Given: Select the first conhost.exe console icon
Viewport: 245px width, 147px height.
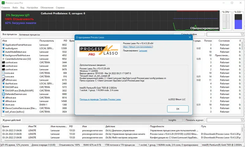Looking at the screenshot, I should click(3, 62).
